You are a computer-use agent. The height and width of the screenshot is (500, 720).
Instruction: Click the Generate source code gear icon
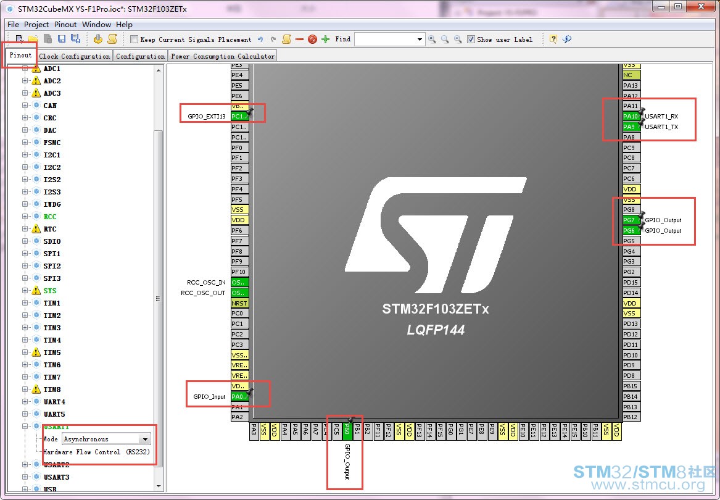tap(98, 39)
